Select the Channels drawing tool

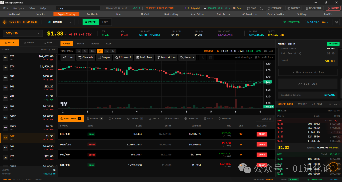pyautogui.click(x=86, y=57)
